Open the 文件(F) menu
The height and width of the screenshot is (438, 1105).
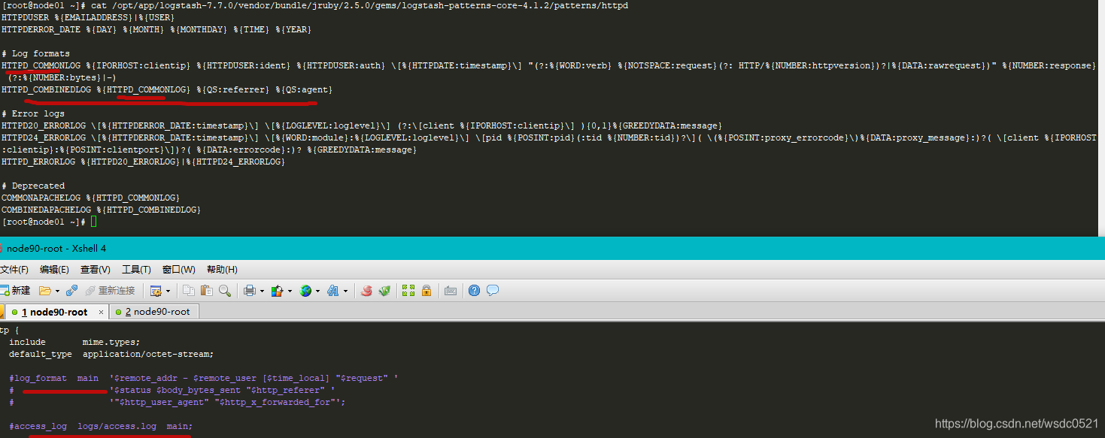14,270
